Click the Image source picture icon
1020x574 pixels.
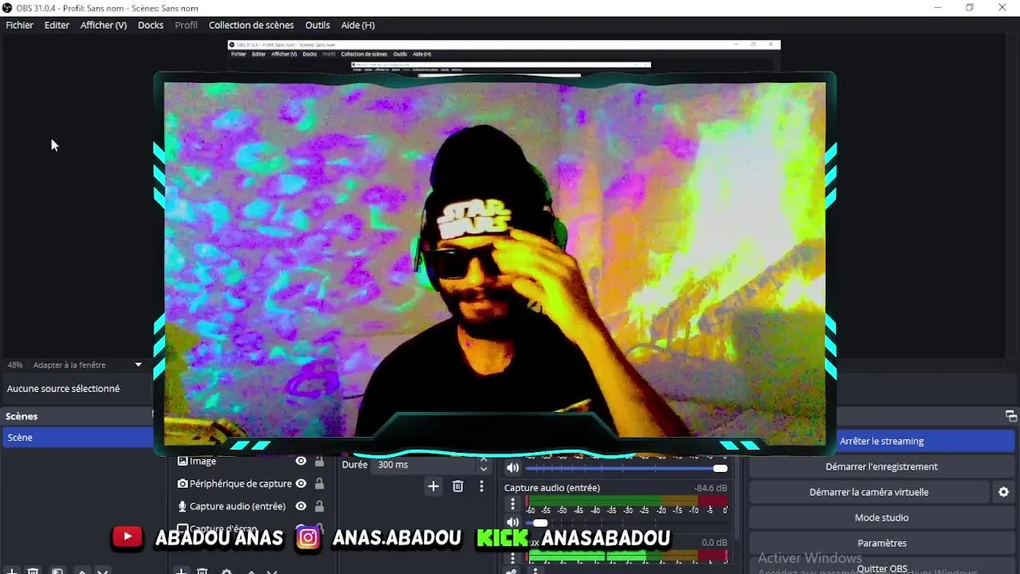pyautogui.click(x=182, y=461)
